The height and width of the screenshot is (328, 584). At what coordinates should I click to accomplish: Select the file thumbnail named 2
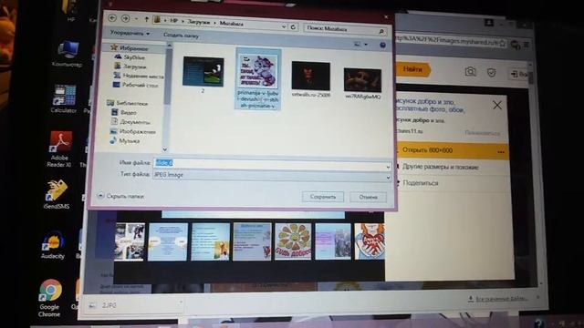pos(203,75)
